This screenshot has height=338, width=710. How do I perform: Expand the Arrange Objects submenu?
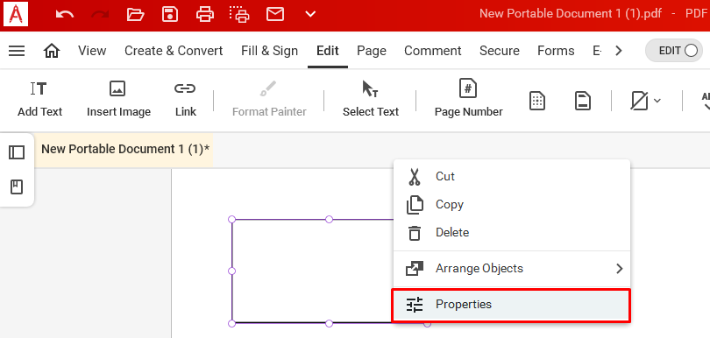(x=512, y=269)
